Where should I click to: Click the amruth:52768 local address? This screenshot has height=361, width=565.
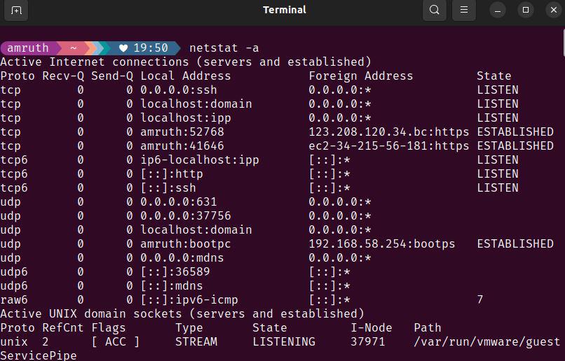coord(182,132)
